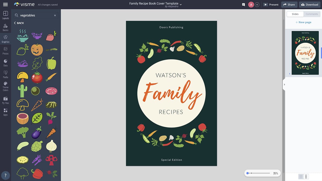Open the Apps panel
322x181 pixels.
[x=5, y=112]
